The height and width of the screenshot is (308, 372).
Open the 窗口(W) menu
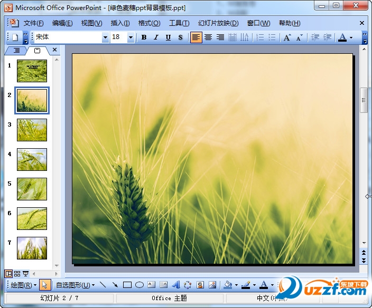(x=258, y=23)
